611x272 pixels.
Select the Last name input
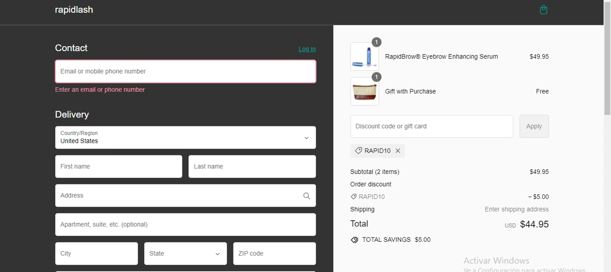252,167
